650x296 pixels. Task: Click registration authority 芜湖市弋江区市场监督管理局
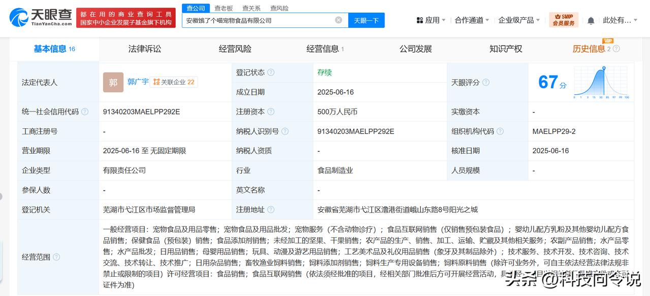(x=149, y=209)
